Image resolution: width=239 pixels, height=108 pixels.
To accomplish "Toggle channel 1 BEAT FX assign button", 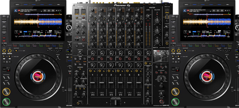I will [93, 59].
